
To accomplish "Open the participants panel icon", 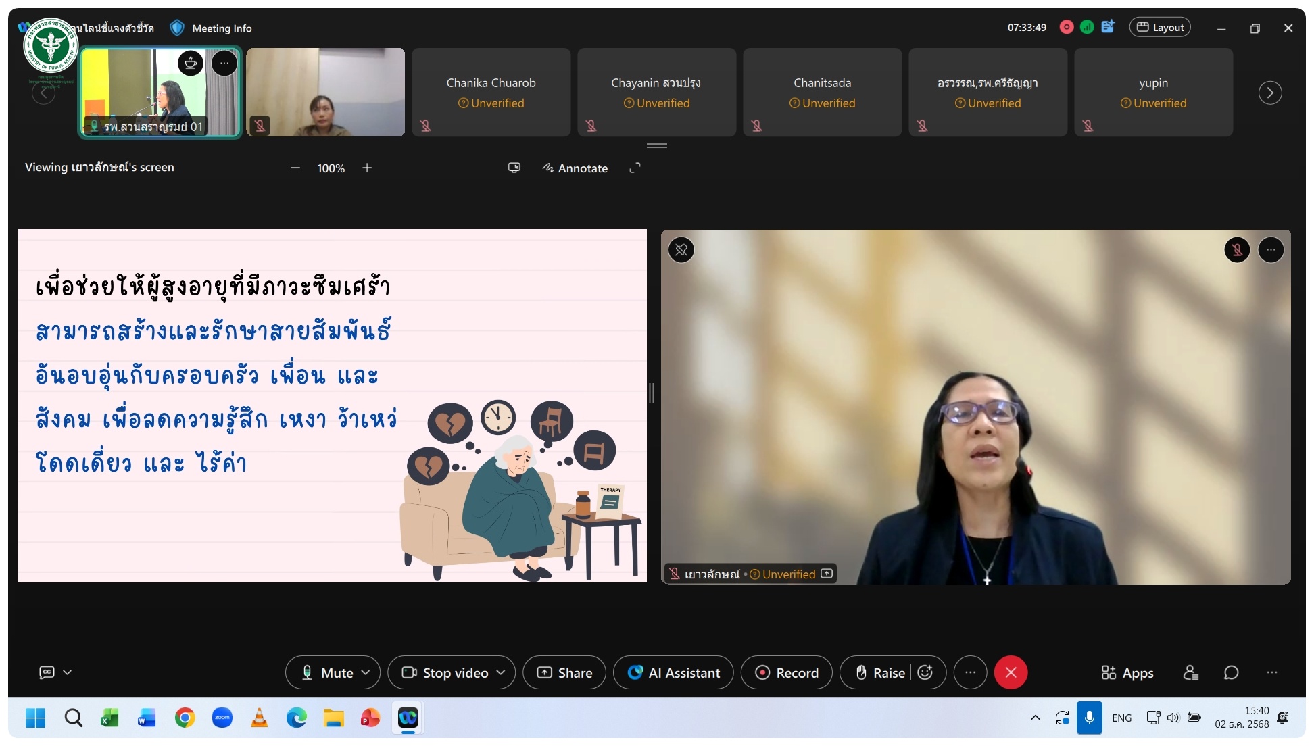I will (x=1190, y=672).
